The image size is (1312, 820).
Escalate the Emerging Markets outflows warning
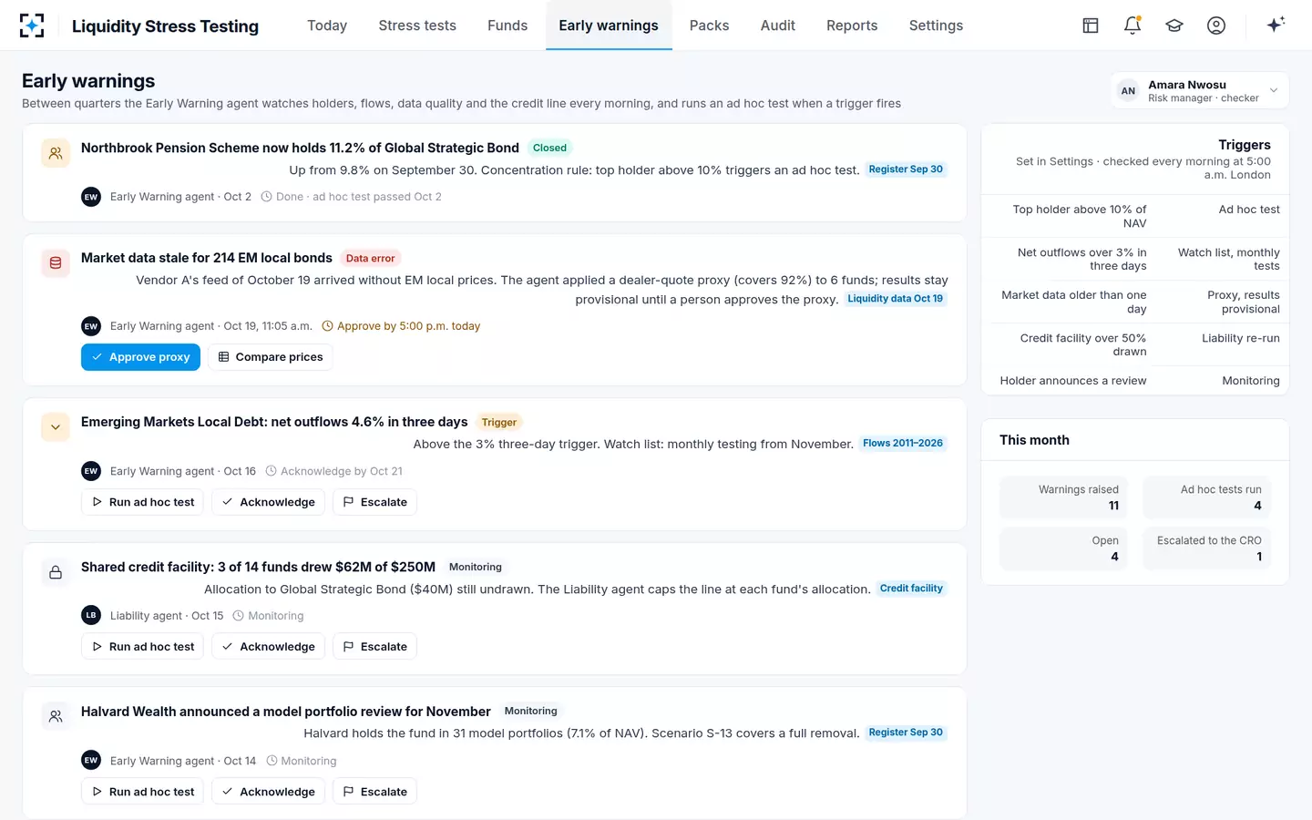(x=374, y=502)
